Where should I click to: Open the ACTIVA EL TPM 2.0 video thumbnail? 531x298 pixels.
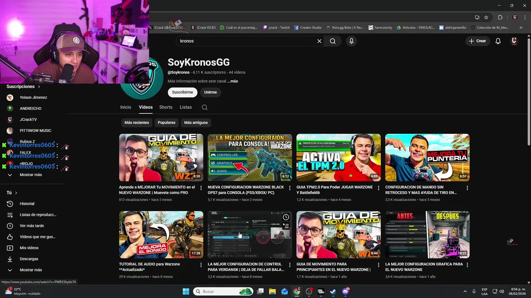point(339,157)
